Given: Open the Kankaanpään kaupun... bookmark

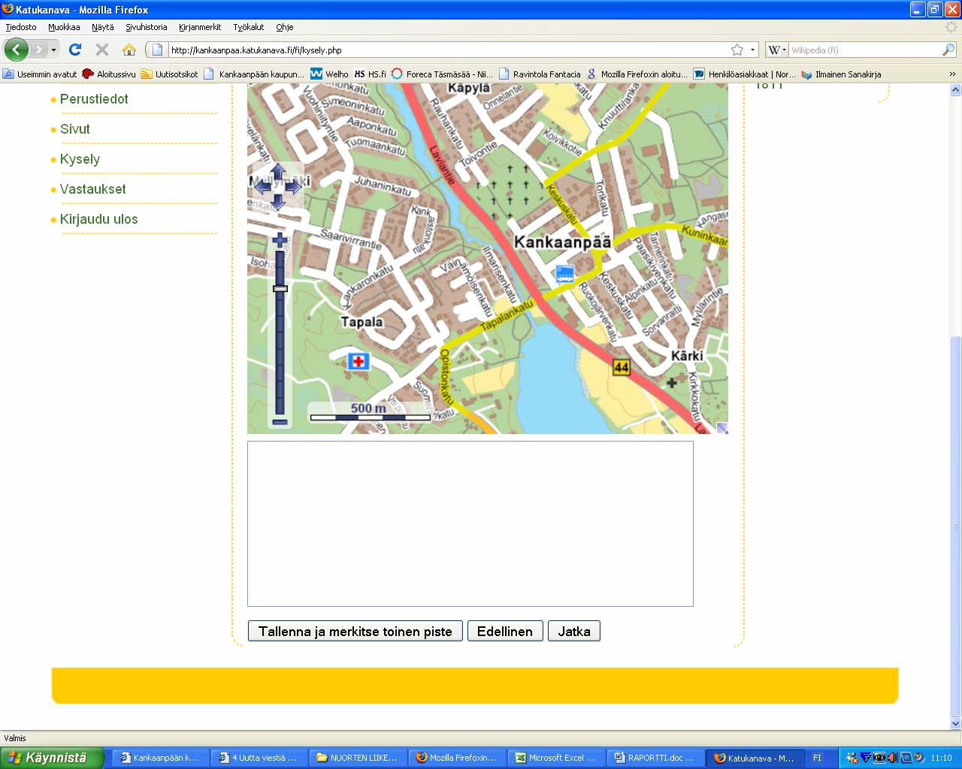Looking at the screenshot, I should [254, 74].
